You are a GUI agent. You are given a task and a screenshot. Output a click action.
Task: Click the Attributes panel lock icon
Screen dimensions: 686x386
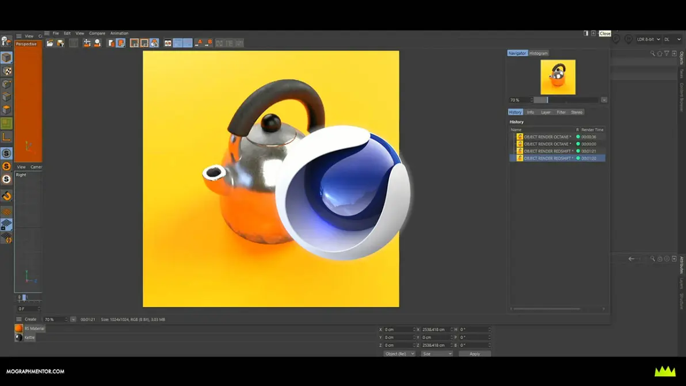(x=660, y=259)
